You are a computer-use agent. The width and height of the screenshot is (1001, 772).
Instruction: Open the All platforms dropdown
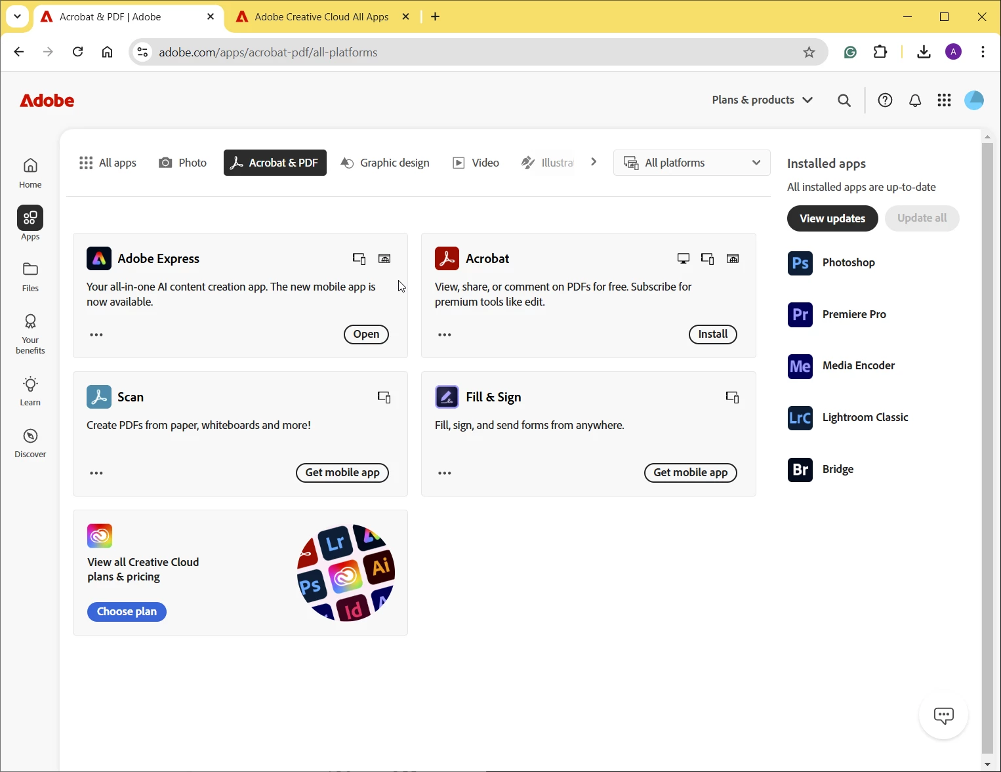point(692,163)
